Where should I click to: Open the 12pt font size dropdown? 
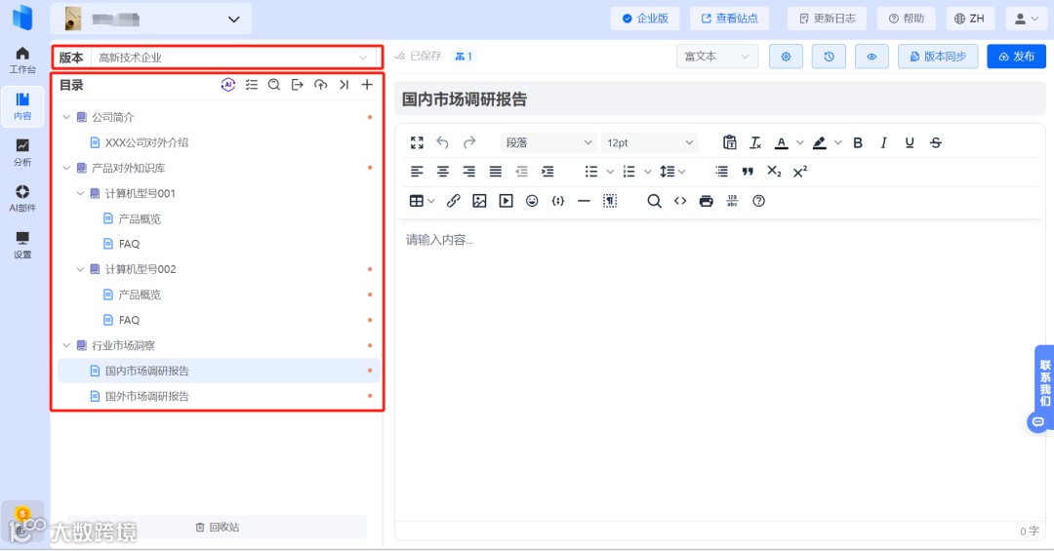649,142
